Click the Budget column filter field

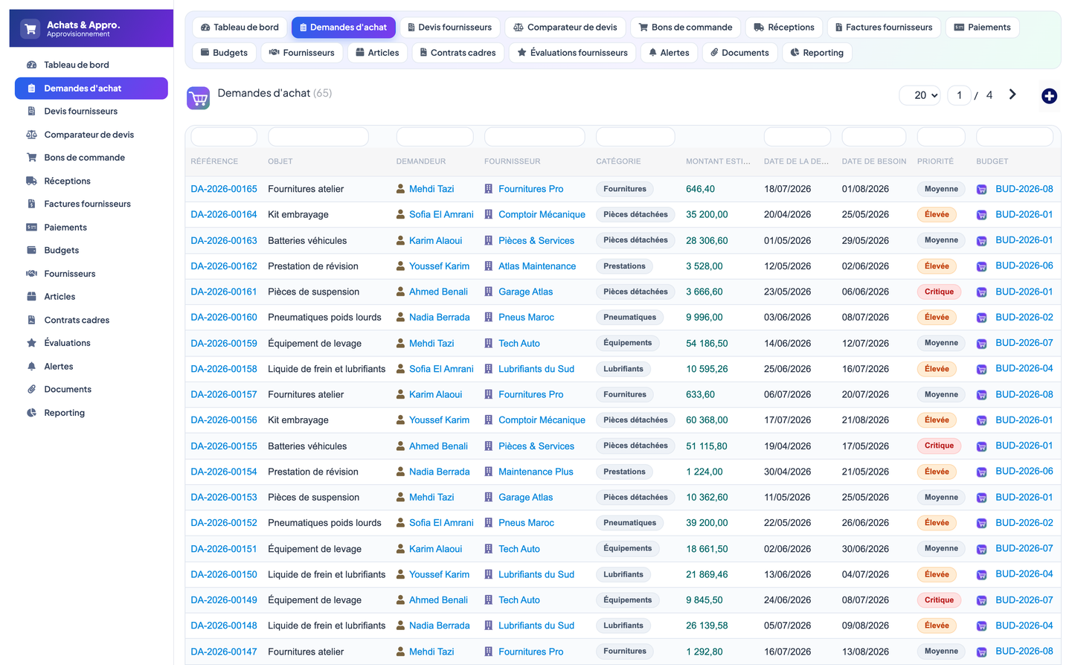[x=1015, y=137]
